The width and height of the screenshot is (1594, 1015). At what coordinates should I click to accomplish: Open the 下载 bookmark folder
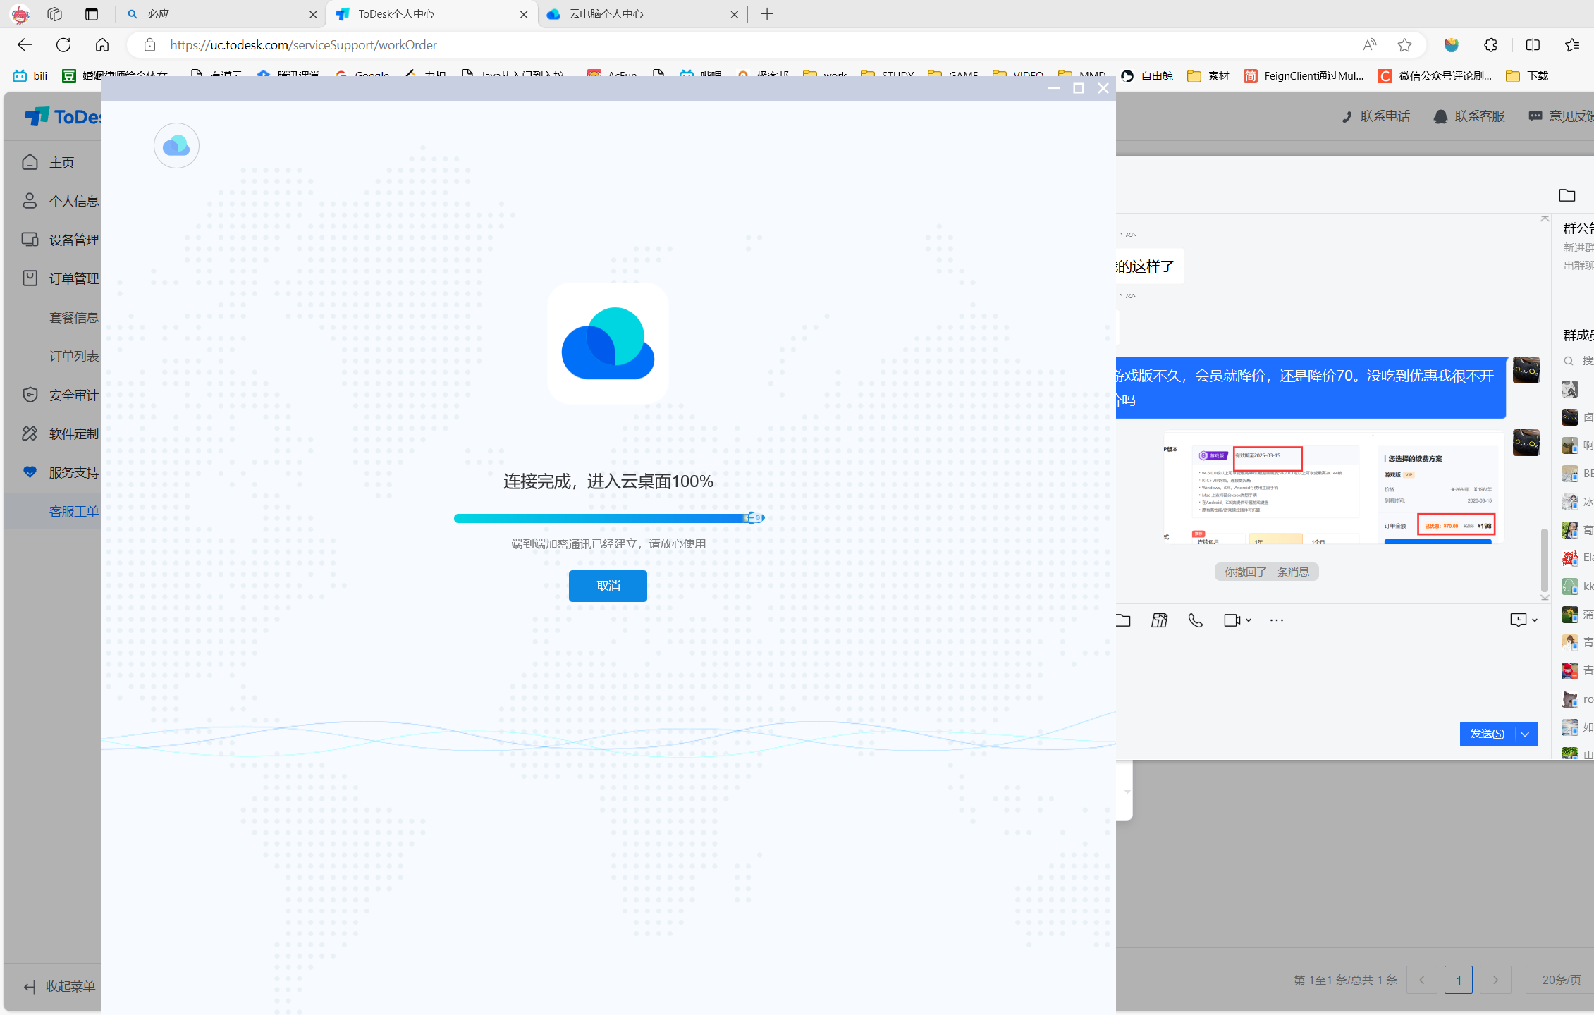(x=1527, y=75)
